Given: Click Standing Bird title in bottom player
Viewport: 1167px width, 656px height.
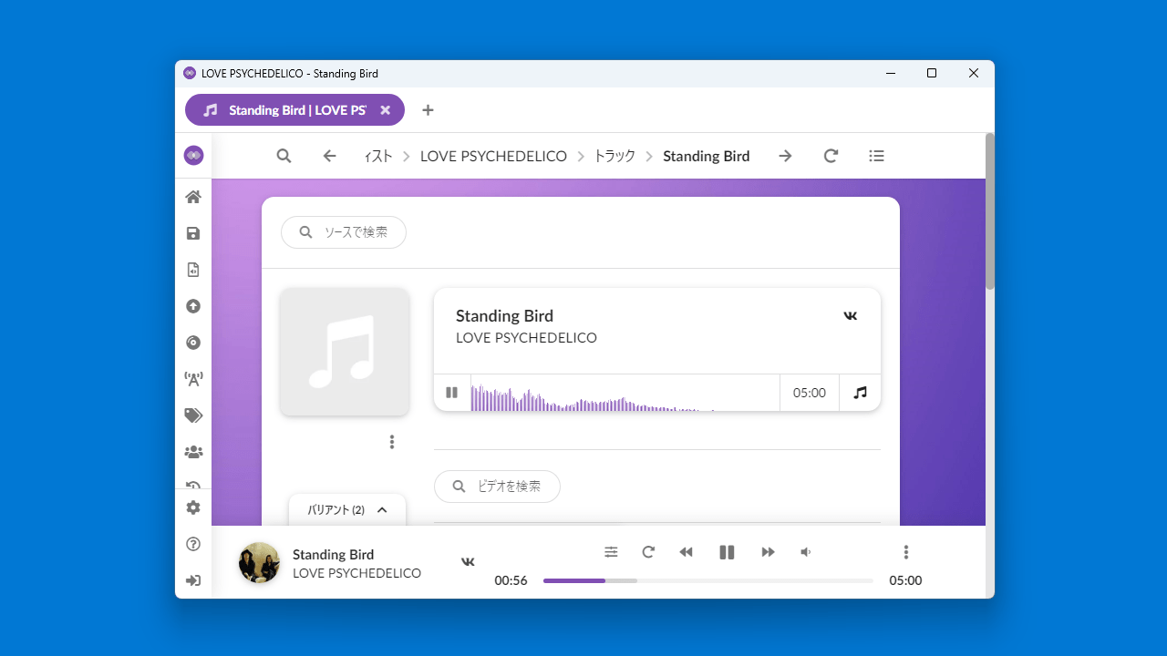Looking at the screenshot, I should [333, 554].
